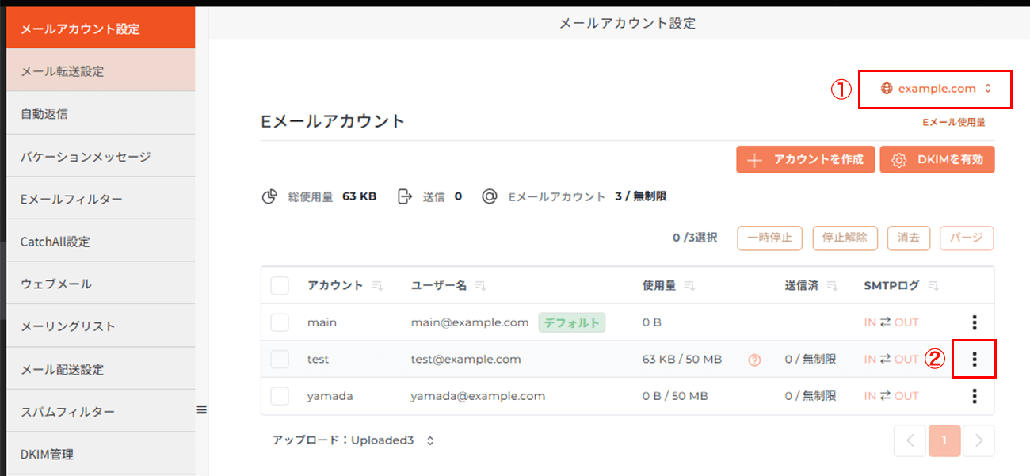Screen dimensions: 1030x476
Task: View SMTP IN⇄OUT logs for the main account
Action: pos(891,322)
